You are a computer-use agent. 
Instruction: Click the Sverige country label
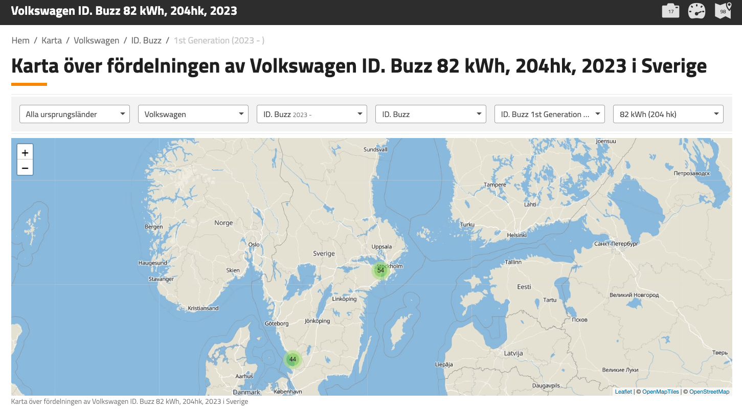[x=324, y=254]
